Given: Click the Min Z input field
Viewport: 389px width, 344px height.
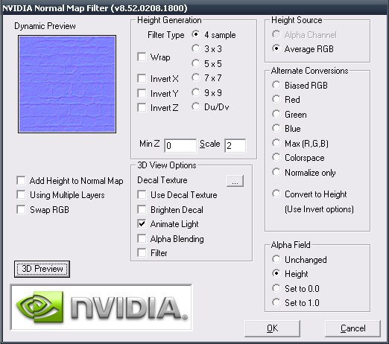Looking at the screenshot, I should coord(180,145).
